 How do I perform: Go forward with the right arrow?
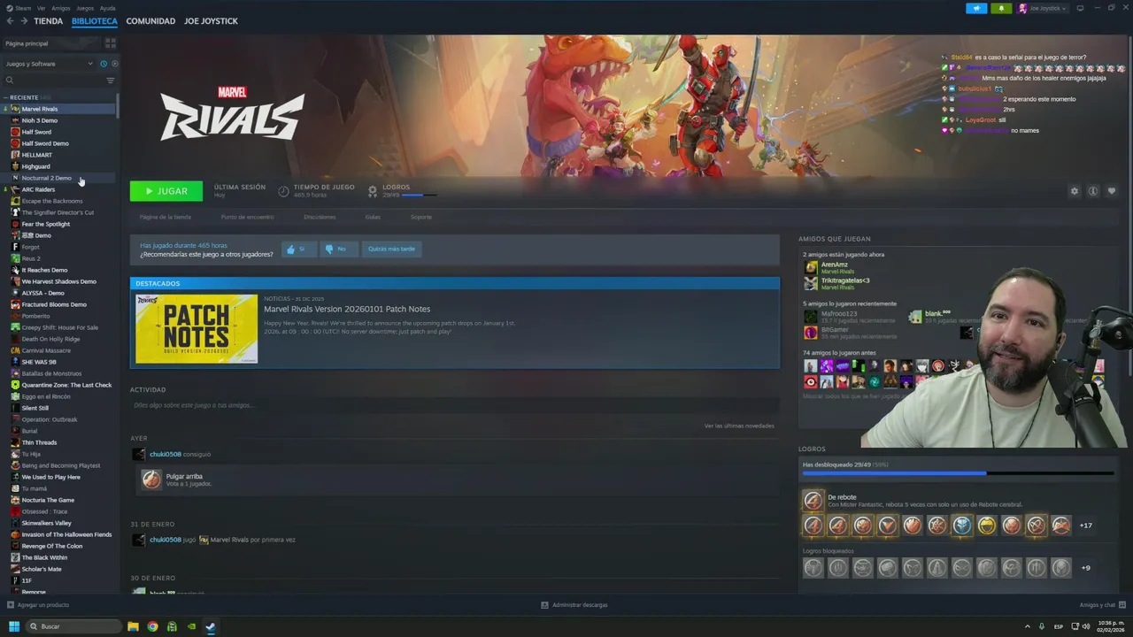(x=23, y=20)
